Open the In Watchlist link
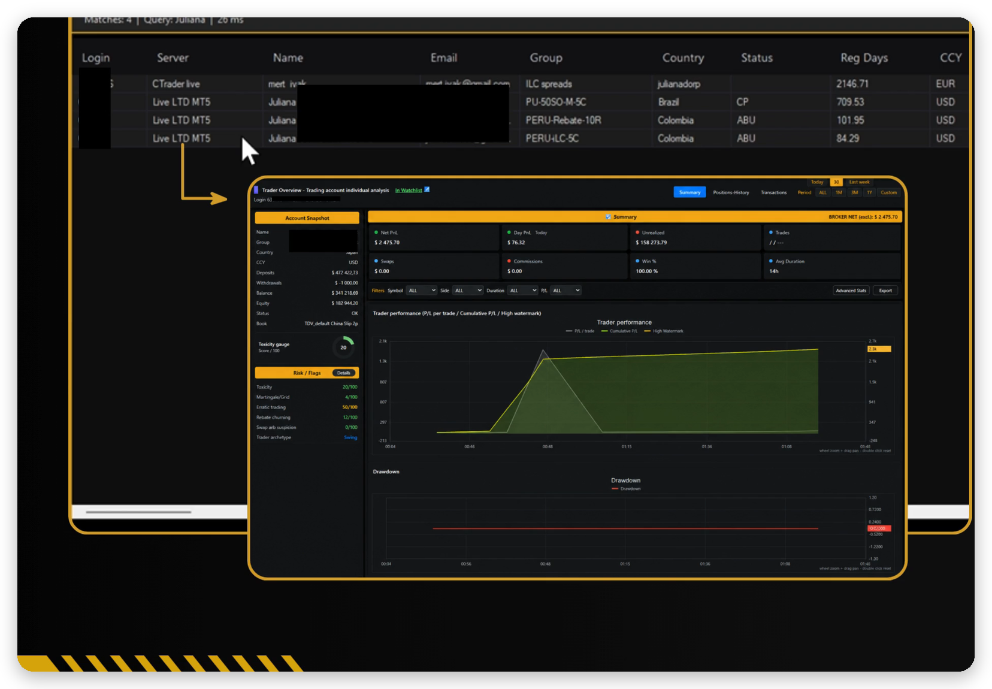992x689 pixels. pos(409,191)
